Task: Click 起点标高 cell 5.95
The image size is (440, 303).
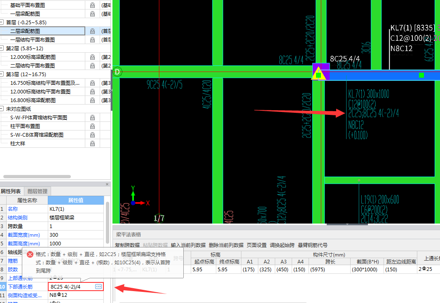Action: [x=204, y=269]
